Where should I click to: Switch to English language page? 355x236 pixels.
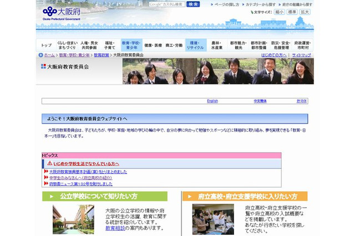tap(212, 101)
